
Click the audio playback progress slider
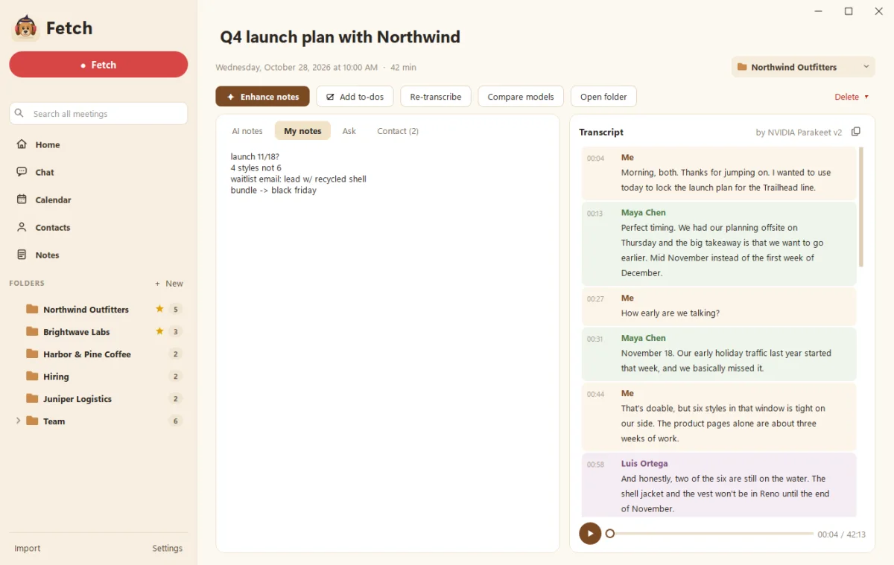coord(711,534)
